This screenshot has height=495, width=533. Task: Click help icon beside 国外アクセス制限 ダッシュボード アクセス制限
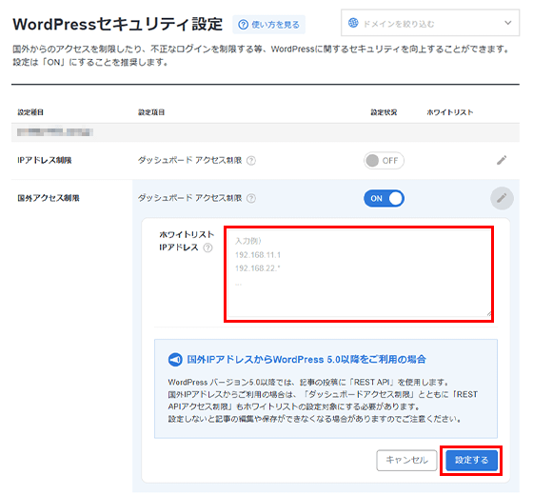pyautogui.click(x=251, y=198)
